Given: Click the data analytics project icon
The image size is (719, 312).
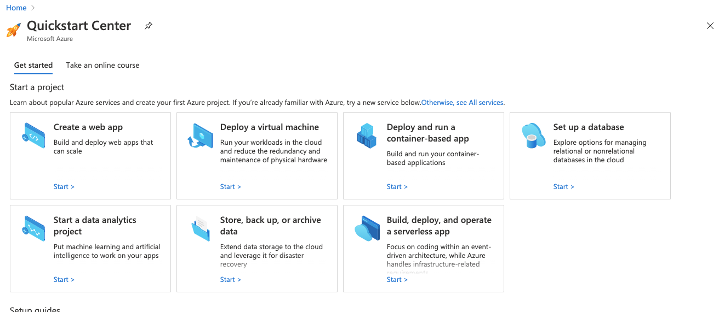Looking at the screenshot, I should coord(33,228).
